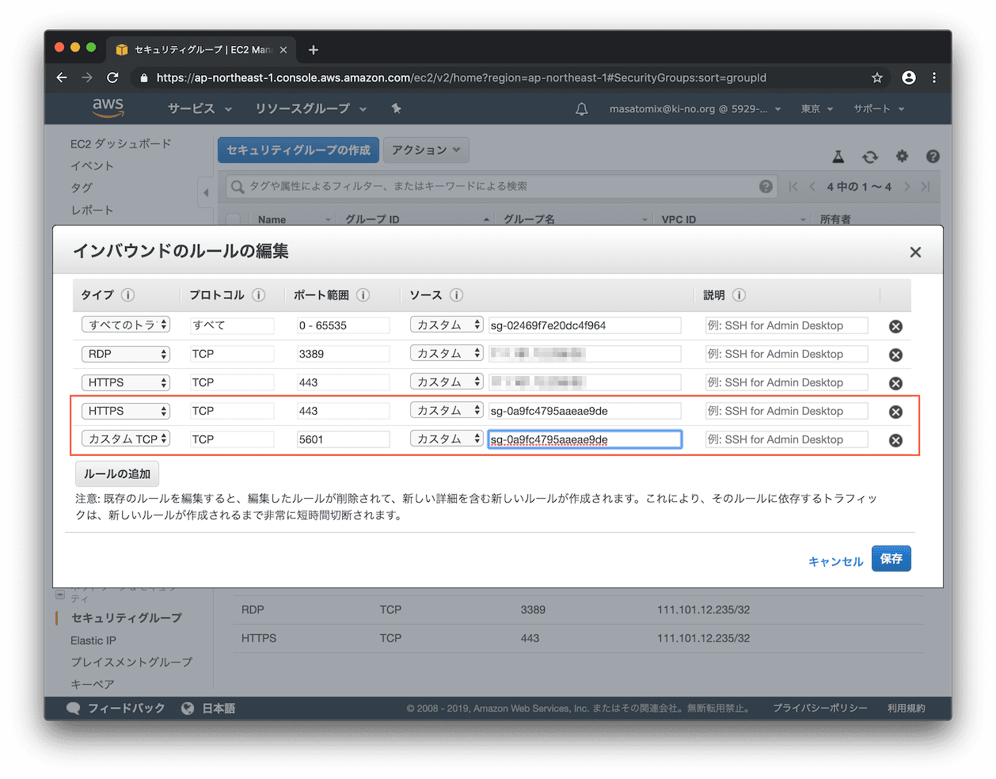This screenshot has width=996, height=779.
Task: Open type dropdown for カスタム TCP rule
Action: 126,439
